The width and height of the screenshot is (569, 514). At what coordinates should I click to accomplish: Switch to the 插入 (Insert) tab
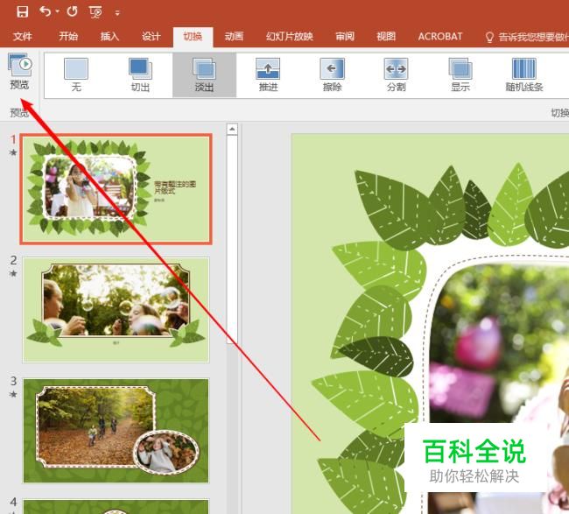pos(109,36)
